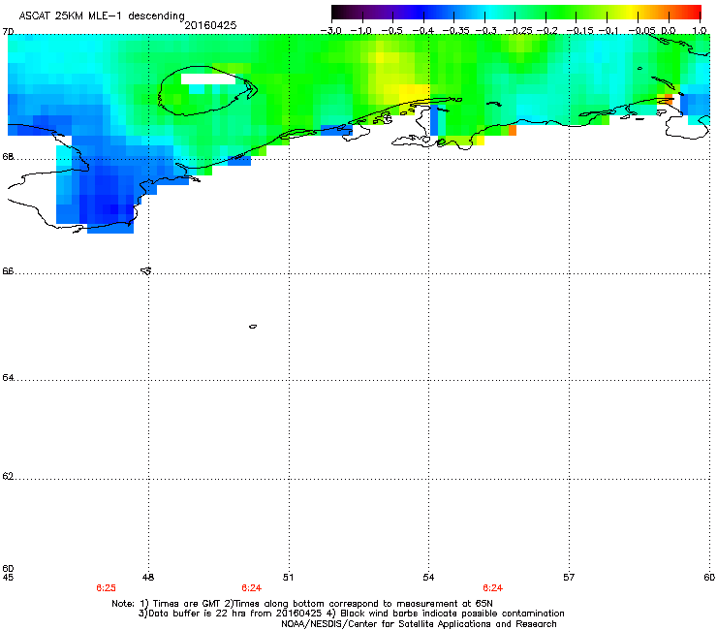Click the longitude label 57
Viewport: 717px width, 630px height.
pos(569,578)
